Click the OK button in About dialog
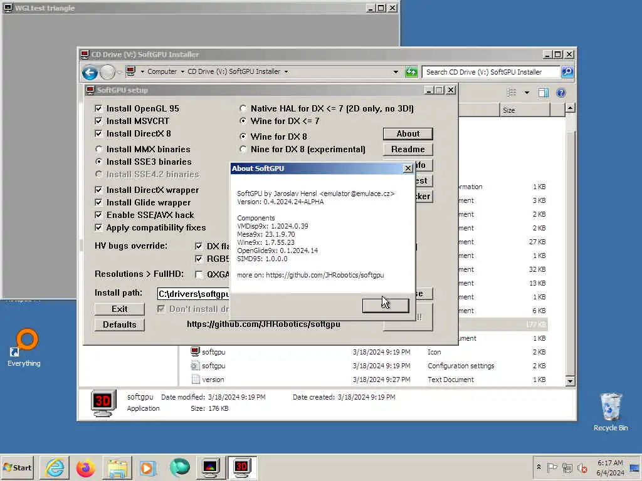 (x=386, y=305)
